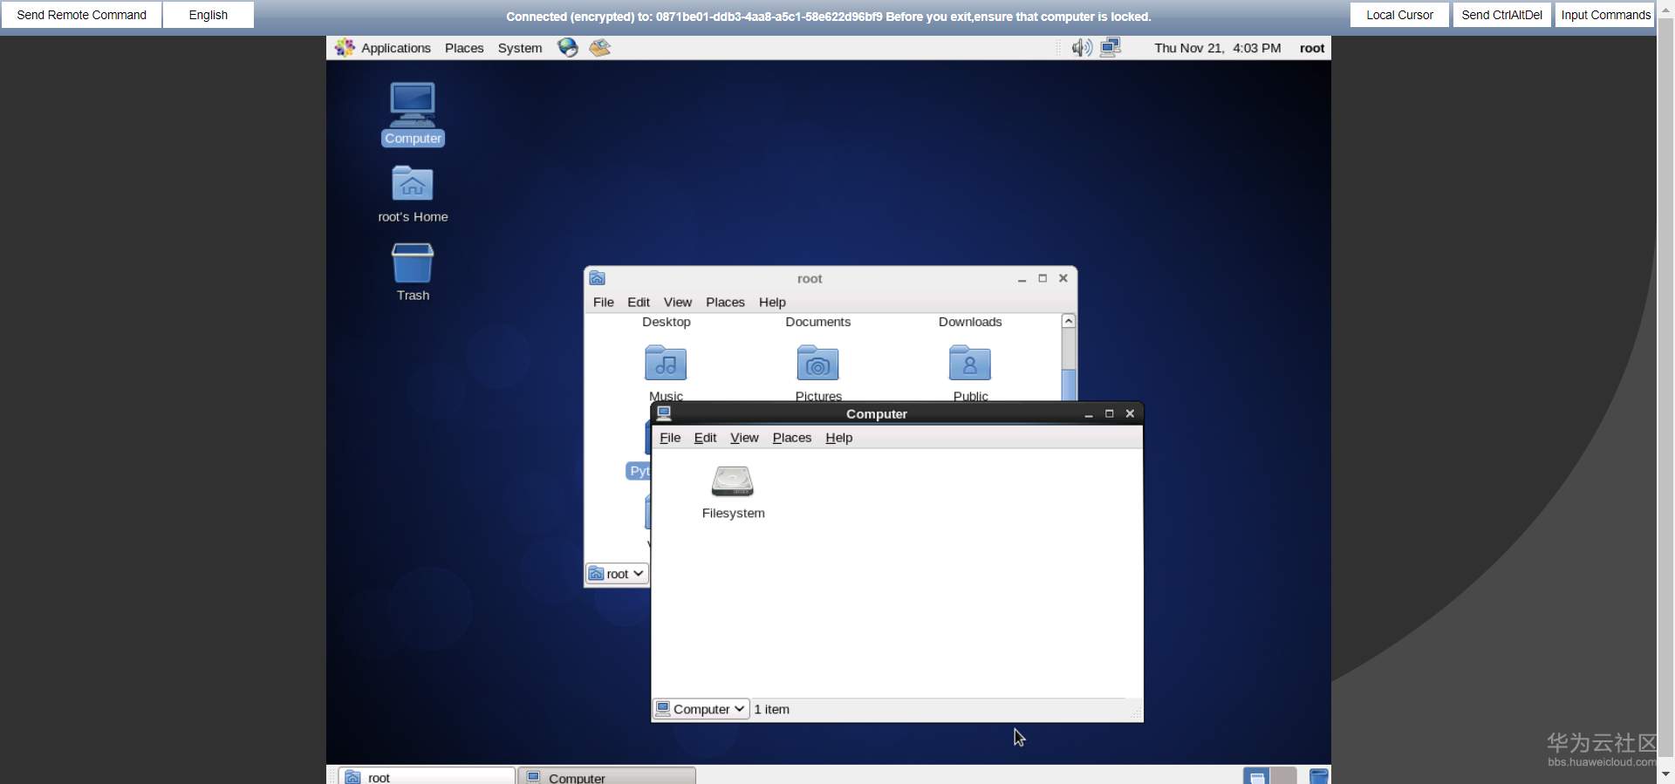Open the Public folder in root window
This screenshot has width=1675, height=784.
(x=970, y=363)
